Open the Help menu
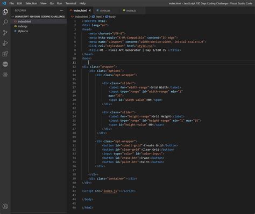 [82, 3]
